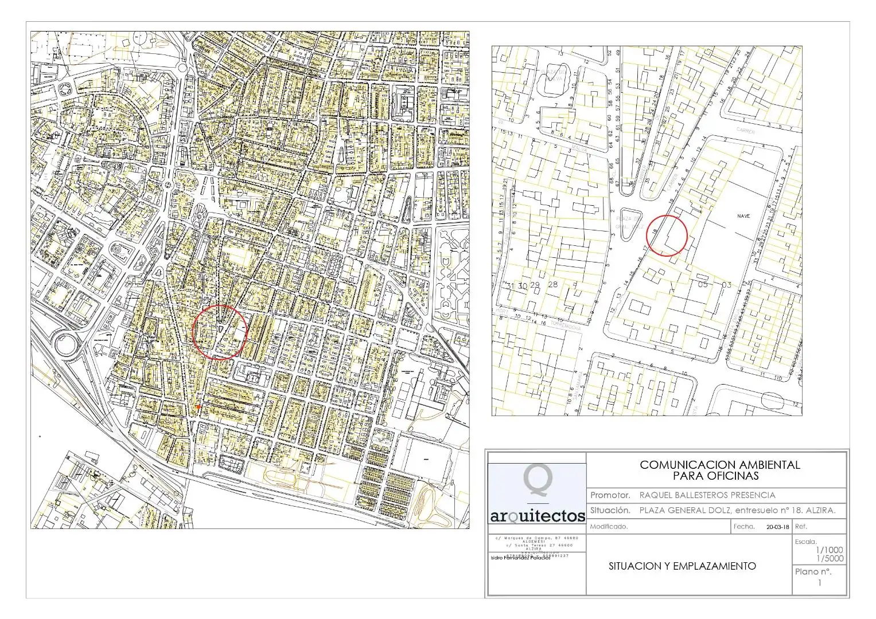
Task: Click the 'Promotor.' label
Action: 610,495
